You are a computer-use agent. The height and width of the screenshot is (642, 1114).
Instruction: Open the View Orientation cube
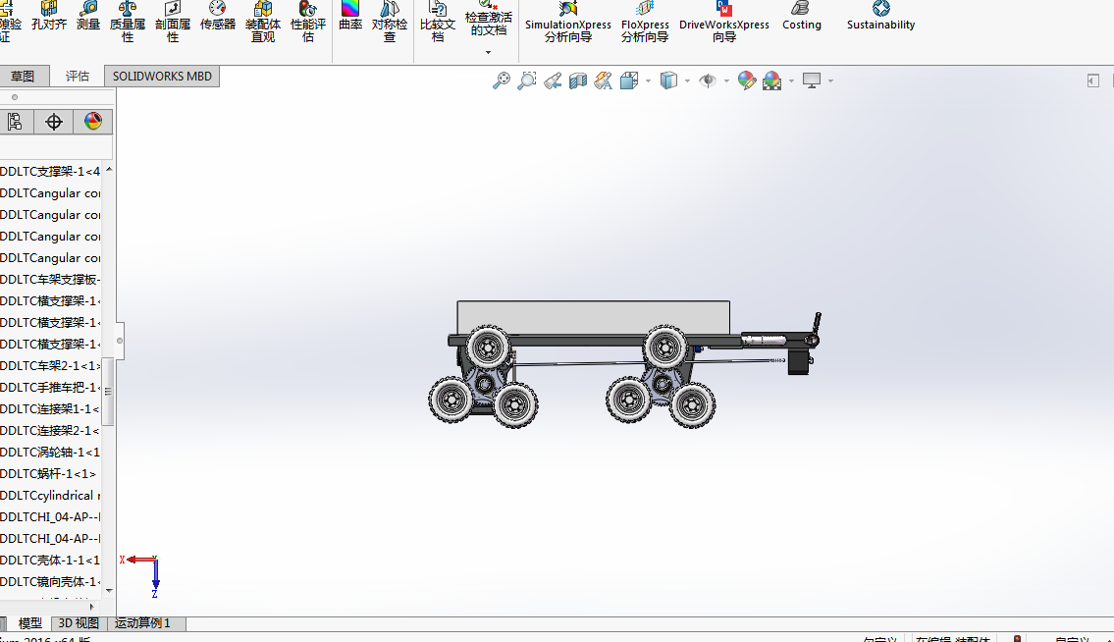click(629, 81)
